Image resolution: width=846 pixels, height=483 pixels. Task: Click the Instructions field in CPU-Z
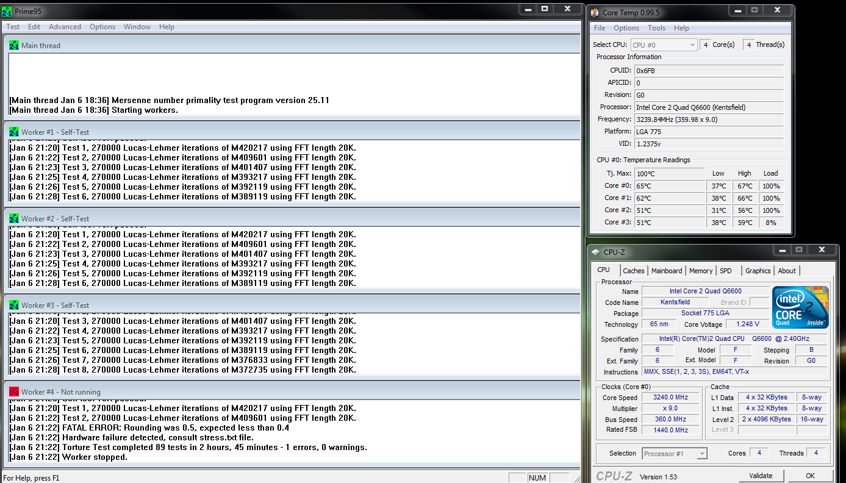[x=734, y=371]
